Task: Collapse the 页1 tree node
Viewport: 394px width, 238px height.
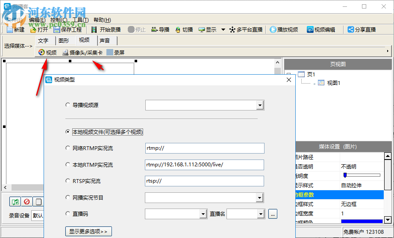Action: pyautogui.click(x=289, y=74)
